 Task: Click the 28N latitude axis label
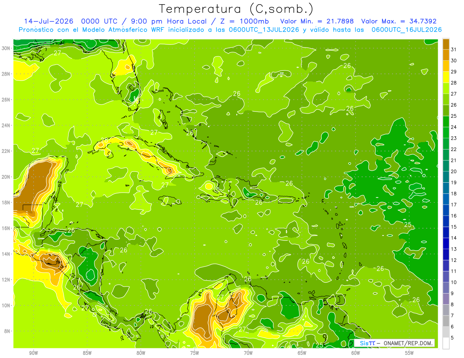coord(5,74)
